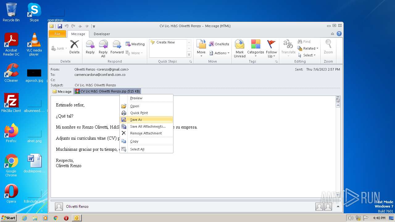Image resolution: width=395 pixels, height=222 pixels.
Task: Click the Meeting reply icon
Action: pos(135,44)
